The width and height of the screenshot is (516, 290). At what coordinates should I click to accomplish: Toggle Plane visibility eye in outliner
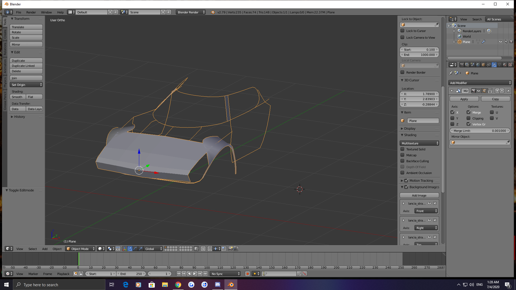(500, 42)
